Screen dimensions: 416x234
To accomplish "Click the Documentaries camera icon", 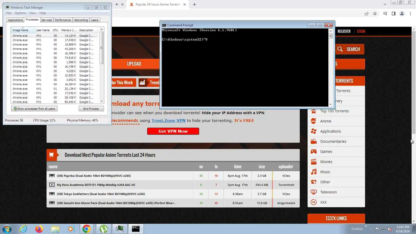I will [x=314, y=141].
